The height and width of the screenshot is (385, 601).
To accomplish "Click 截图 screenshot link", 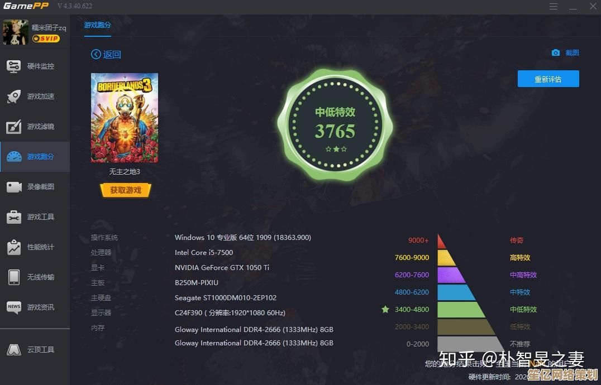I will [572, 53].
